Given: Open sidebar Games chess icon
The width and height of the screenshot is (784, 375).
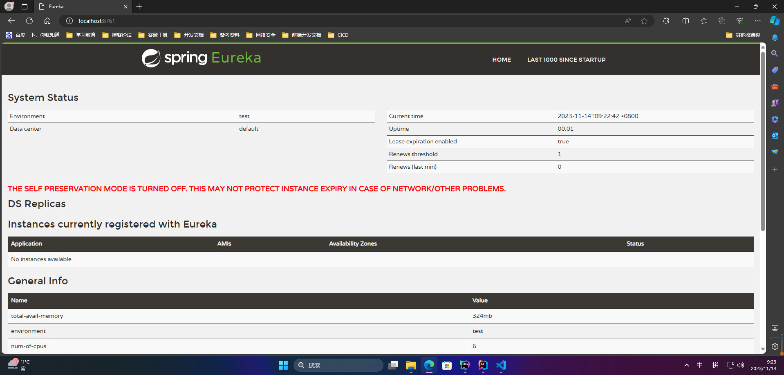Looking at the screenshot, I should point(775,103).
